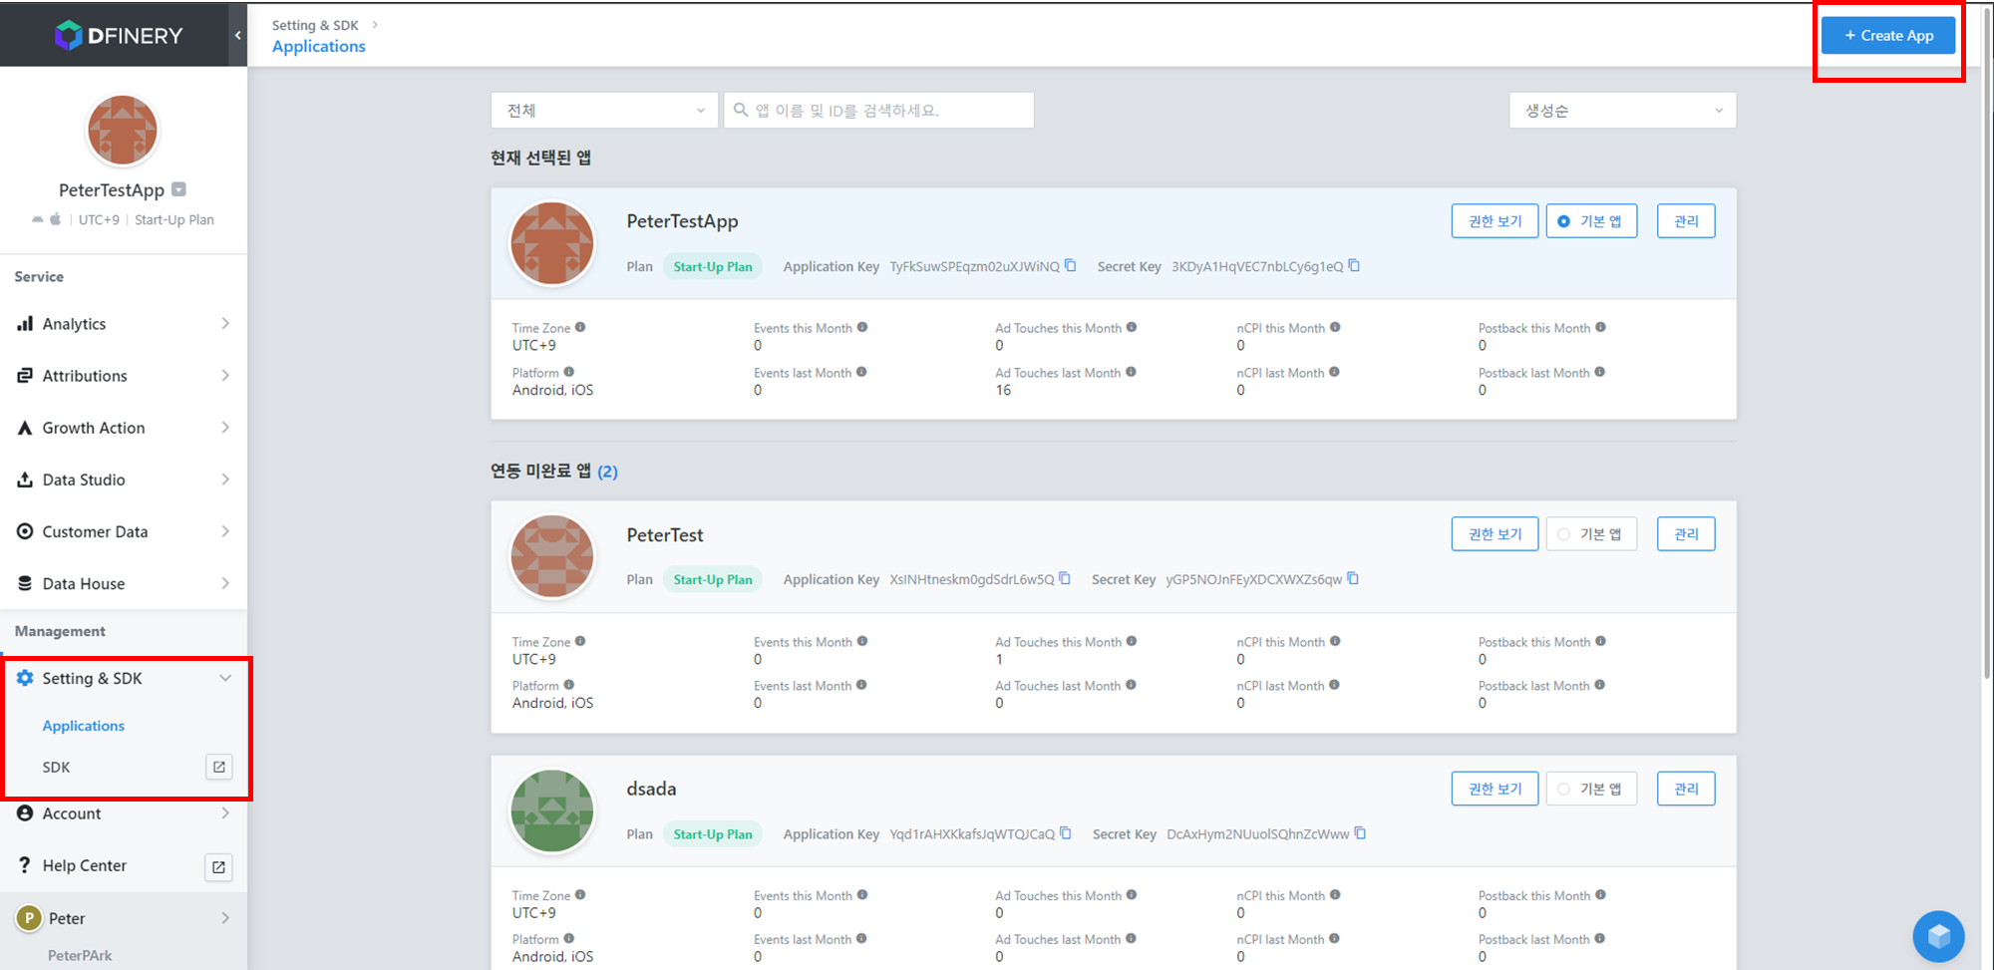
Task: Click the Create App button
Action: point(1888,35)
